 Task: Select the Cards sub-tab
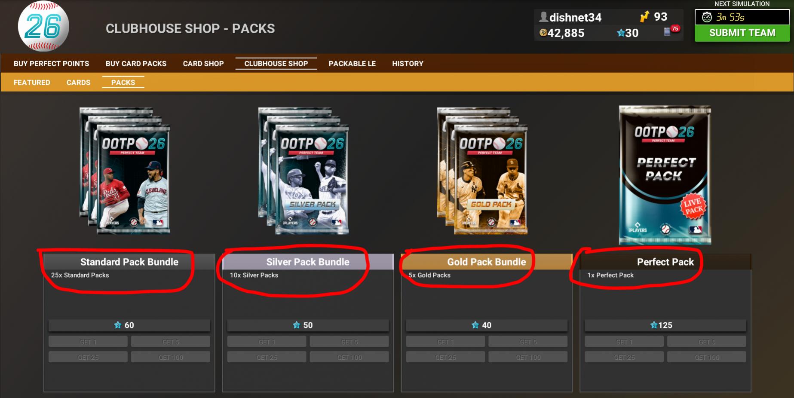pyautogui.click(x=78, y=83)
